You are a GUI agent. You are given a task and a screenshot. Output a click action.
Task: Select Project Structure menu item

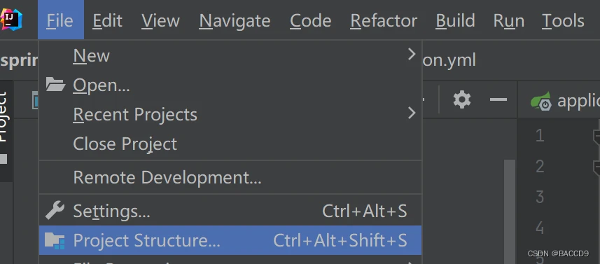[230, 240]
